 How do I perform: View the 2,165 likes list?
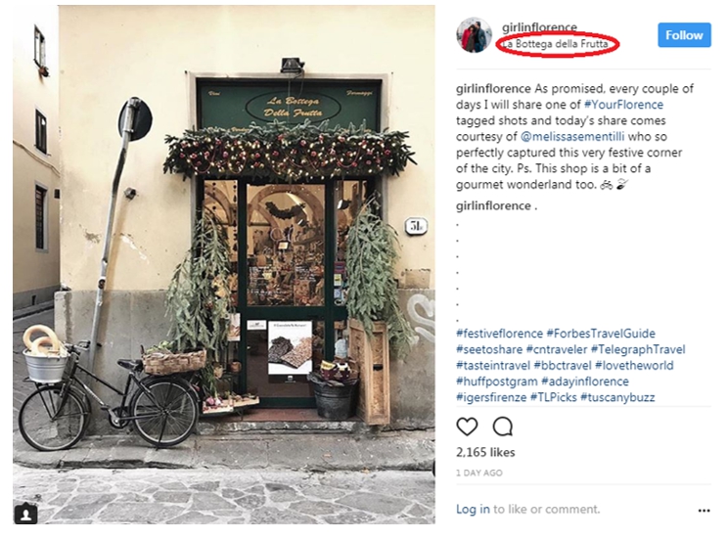click(x=485, y=452)
